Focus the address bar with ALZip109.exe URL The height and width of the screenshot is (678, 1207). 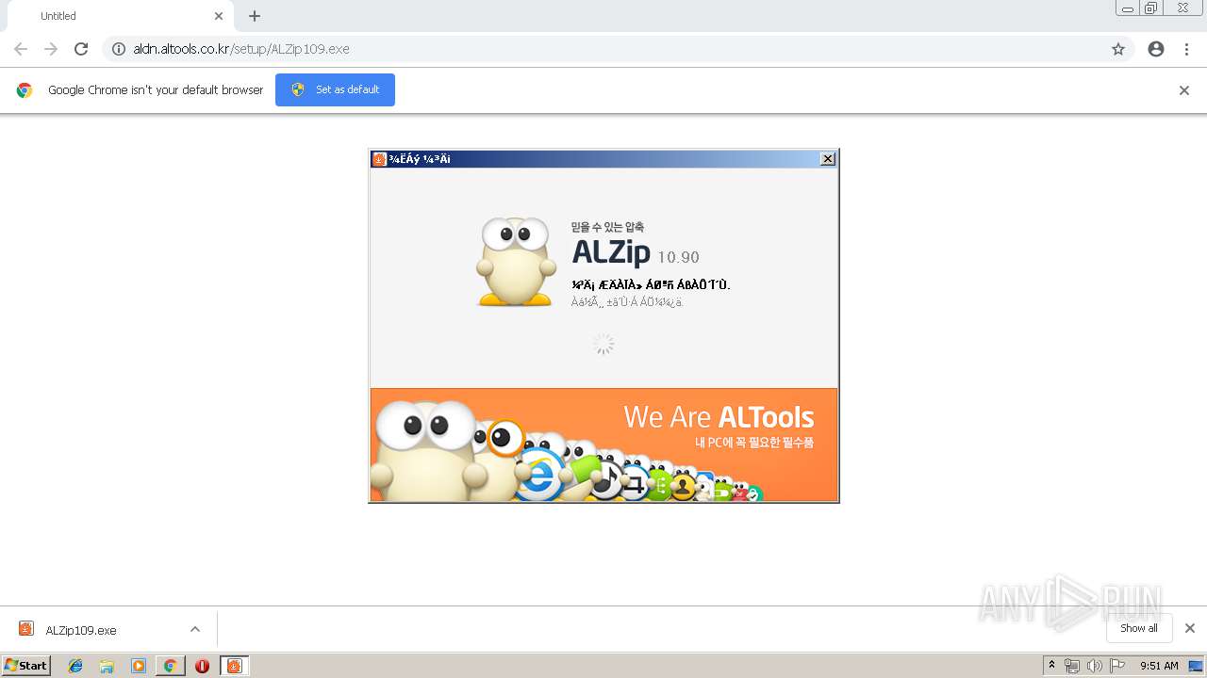[x=618, y=49]
